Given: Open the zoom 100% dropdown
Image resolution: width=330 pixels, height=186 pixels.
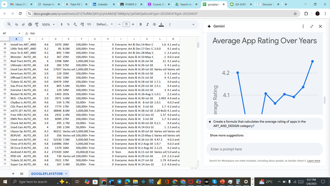Looking at the screenshot, I should [x=48, y=25].
